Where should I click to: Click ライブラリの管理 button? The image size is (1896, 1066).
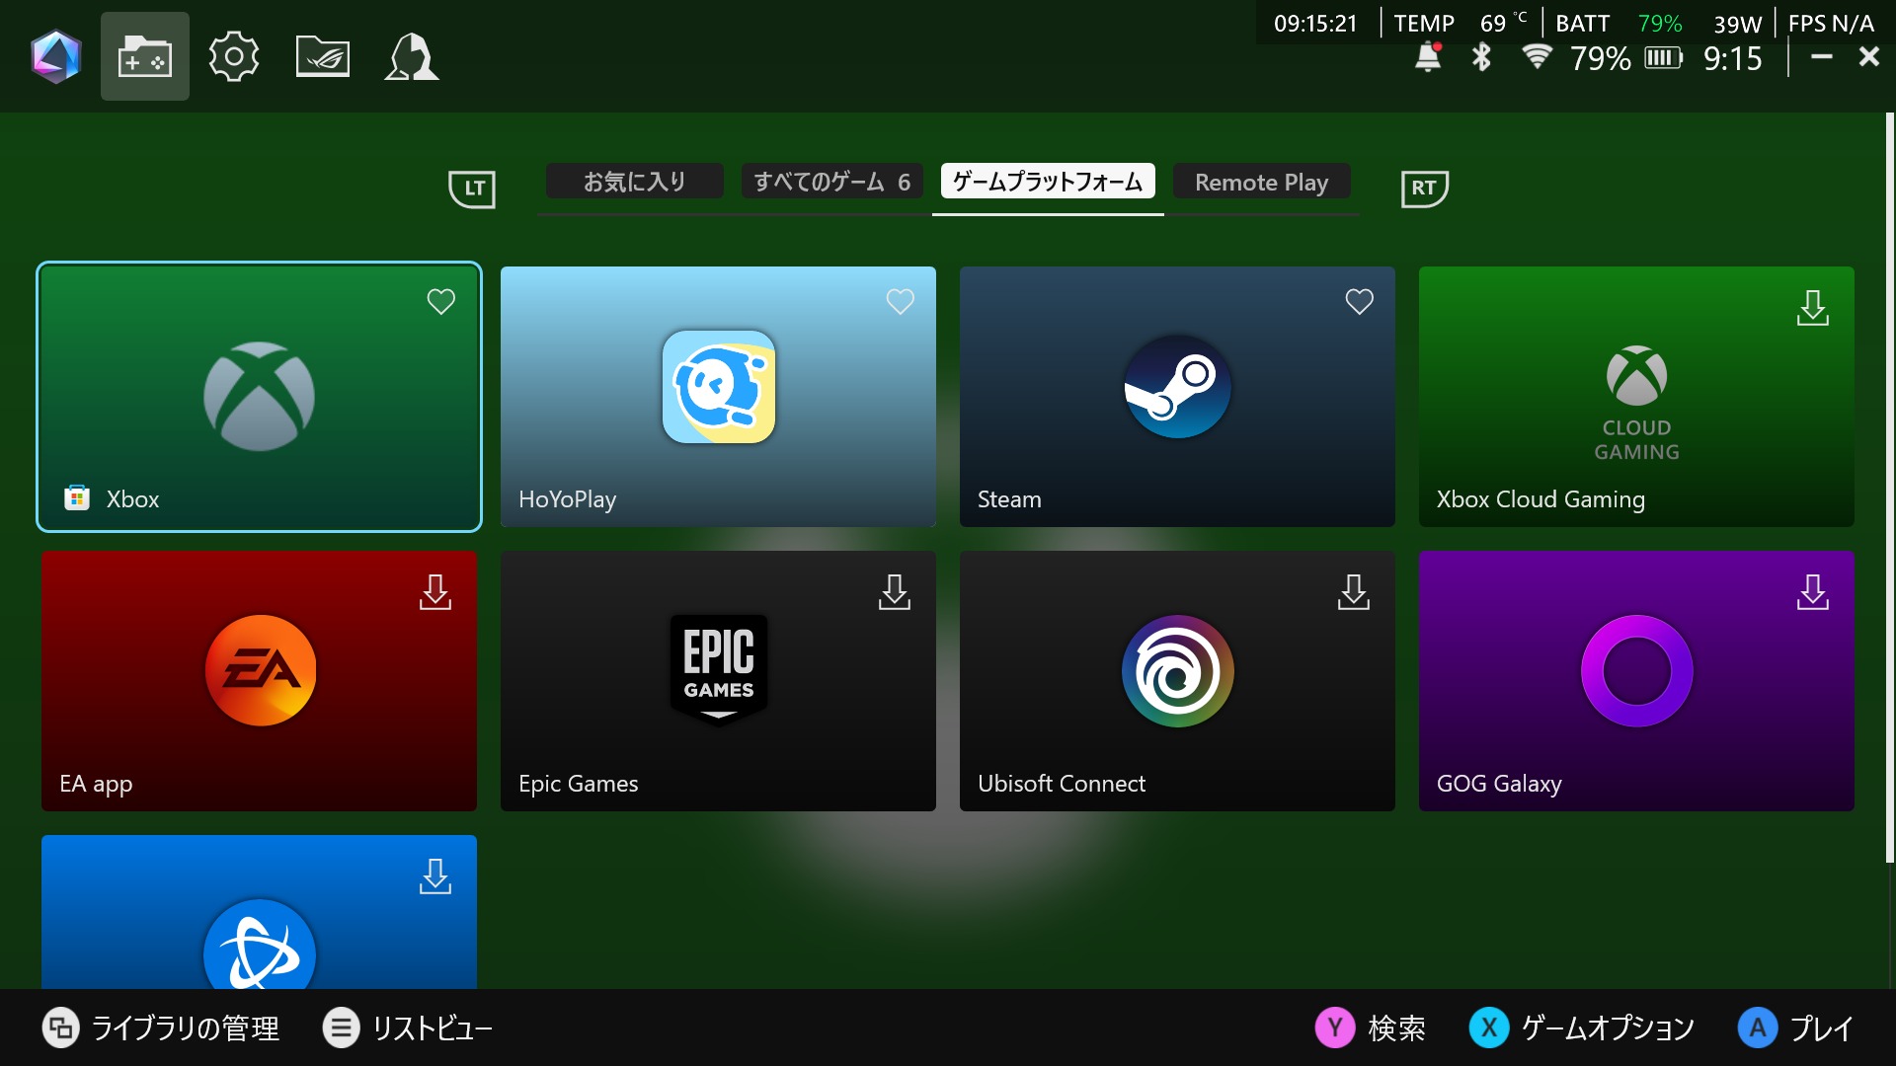click(161, 1028)
